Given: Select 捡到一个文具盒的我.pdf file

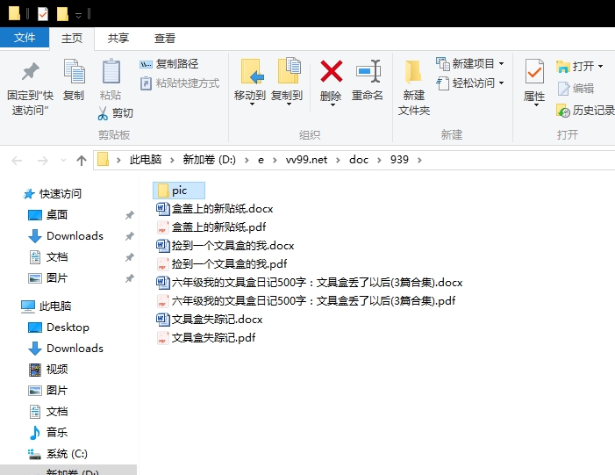Looking at the screenshot, I should tap(222, 263).
